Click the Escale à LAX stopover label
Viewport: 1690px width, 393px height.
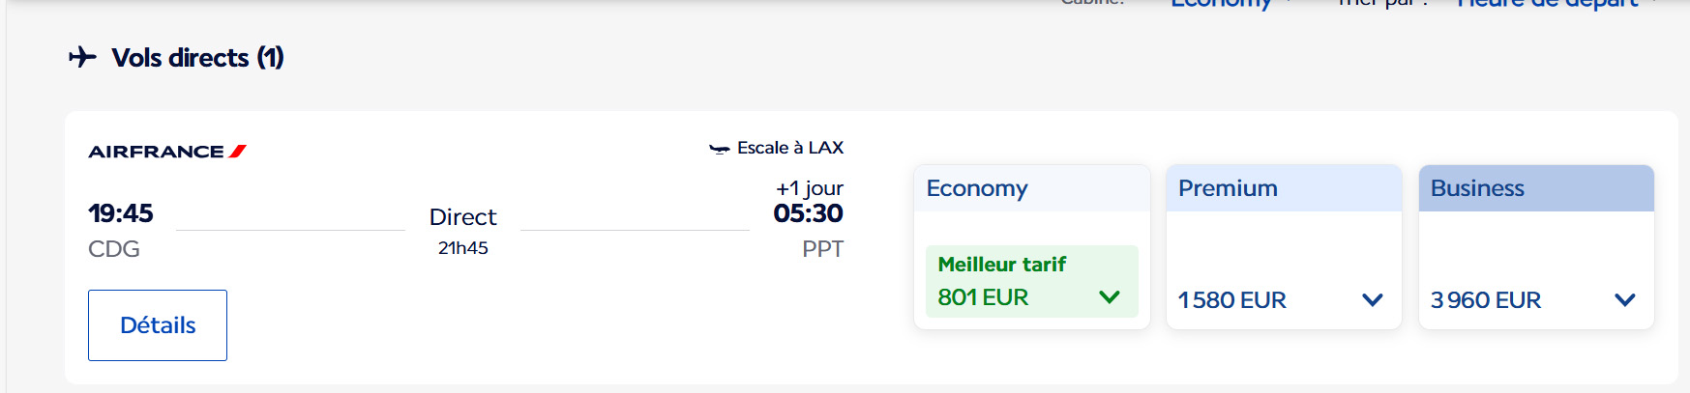tap(789, 148)
